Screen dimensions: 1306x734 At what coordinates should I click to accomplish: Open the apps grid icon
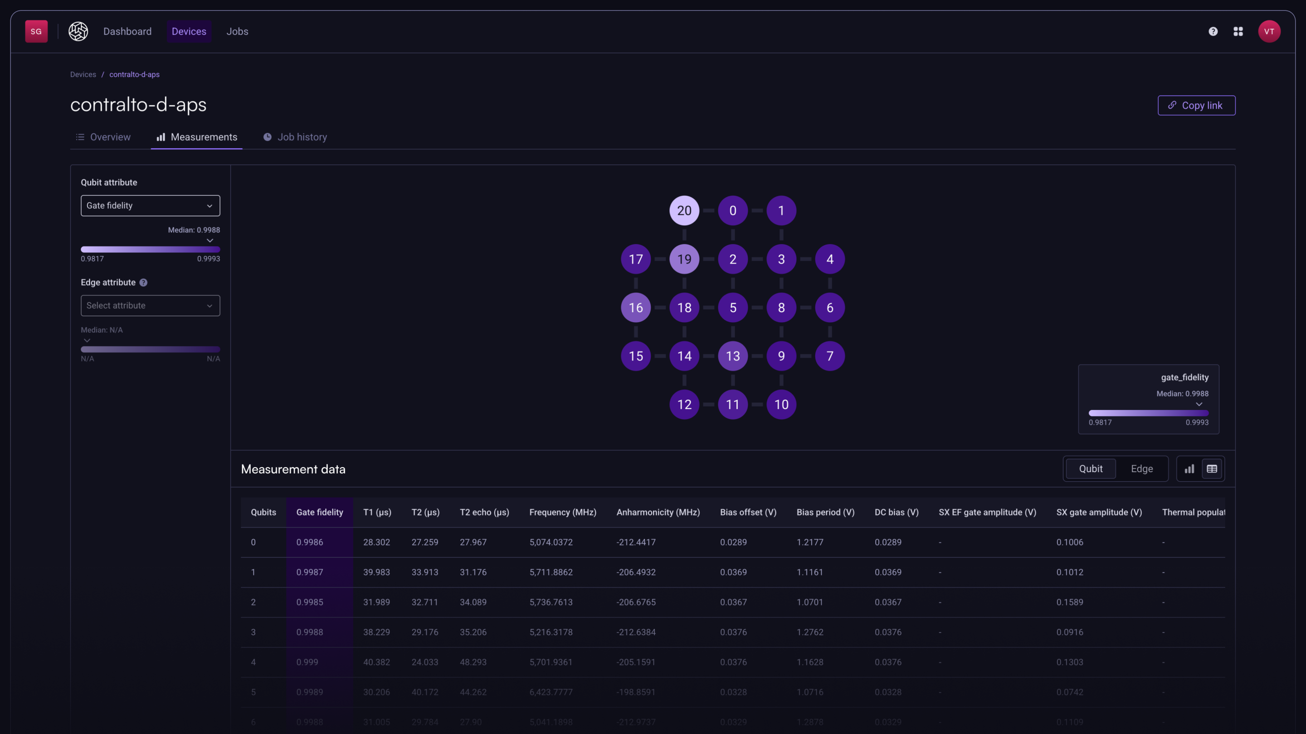(1238, 31)
